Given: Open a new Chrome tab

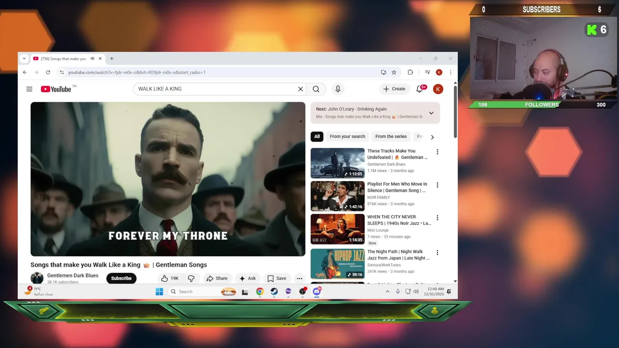Looking at the screenshot, I should click(112, 58).
